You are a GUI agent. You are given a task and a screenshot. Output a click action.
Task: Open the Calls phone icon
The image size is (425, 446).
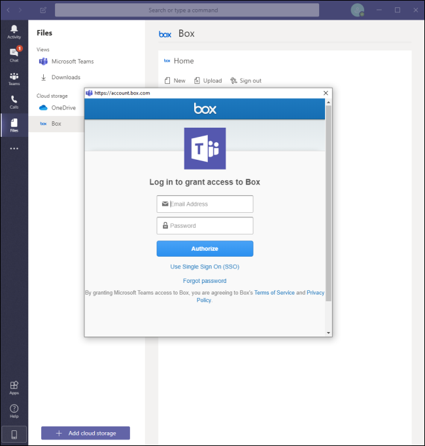pos(14,102)
